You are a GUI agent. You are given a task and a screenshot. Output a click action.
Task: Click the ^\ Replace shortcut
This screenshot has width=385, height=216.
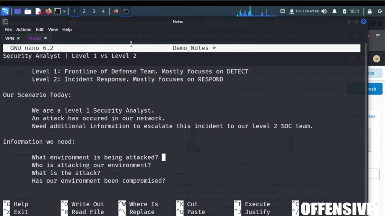point(137,212)
